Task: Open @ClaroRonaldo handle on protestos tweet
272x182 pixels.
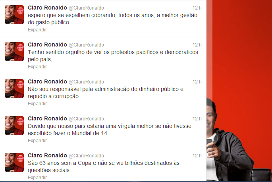Action: 87,45
